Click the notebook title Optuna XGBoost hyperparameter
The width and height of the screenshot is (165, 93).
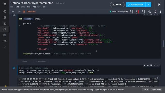[x=31, y=3]
